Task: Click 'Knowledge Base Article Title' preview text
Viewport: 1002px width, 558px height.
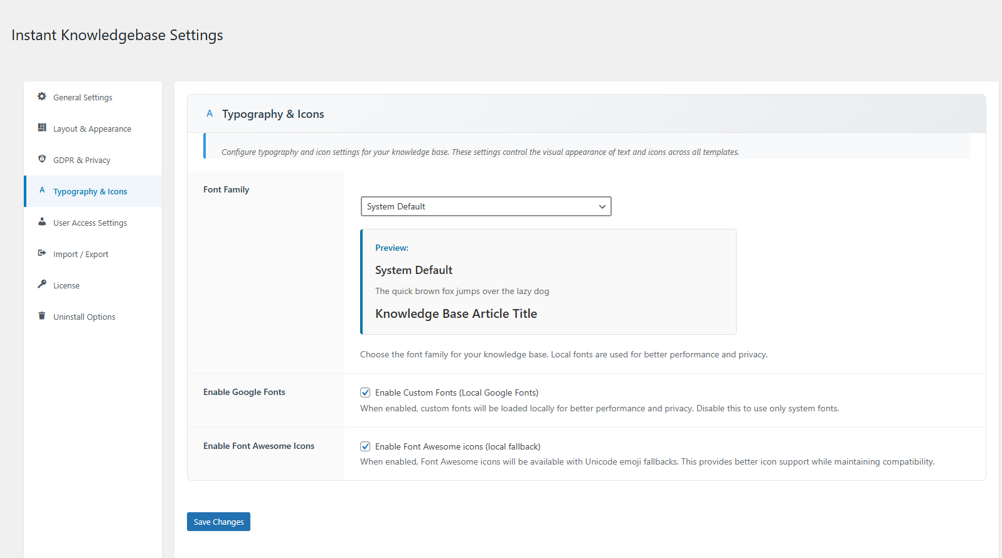Action: click(456, 313)
